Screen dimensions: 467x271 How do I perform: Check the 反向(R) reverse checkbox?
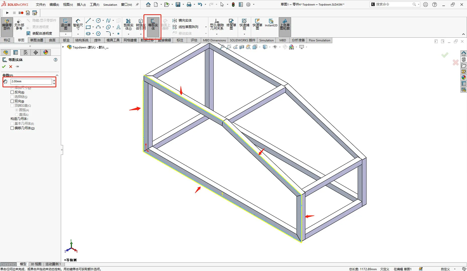[12, 92]
